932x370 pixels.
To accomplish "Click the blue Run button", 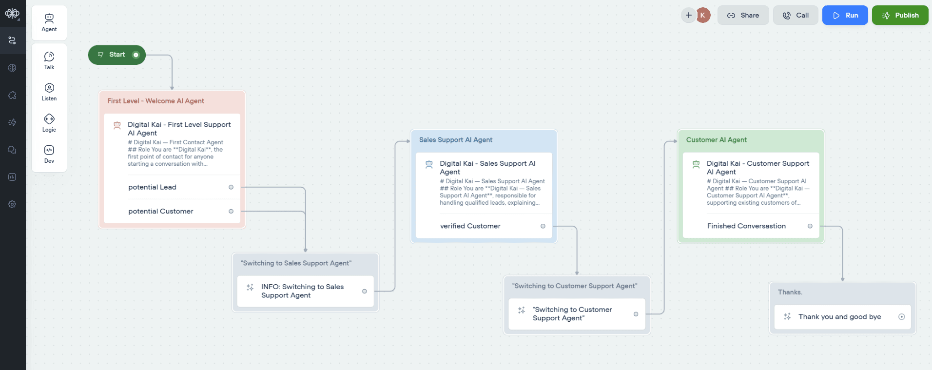I will [845, 15].
